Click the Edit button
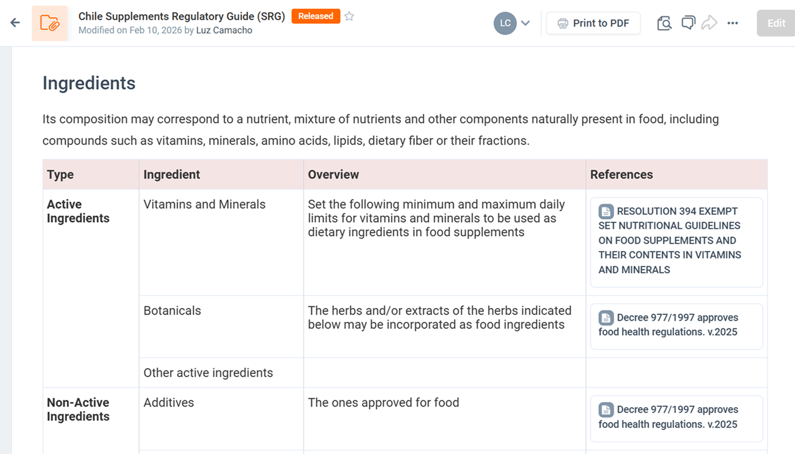The width and height of the screenshot is (795, 454). click(x=775, y=23)
